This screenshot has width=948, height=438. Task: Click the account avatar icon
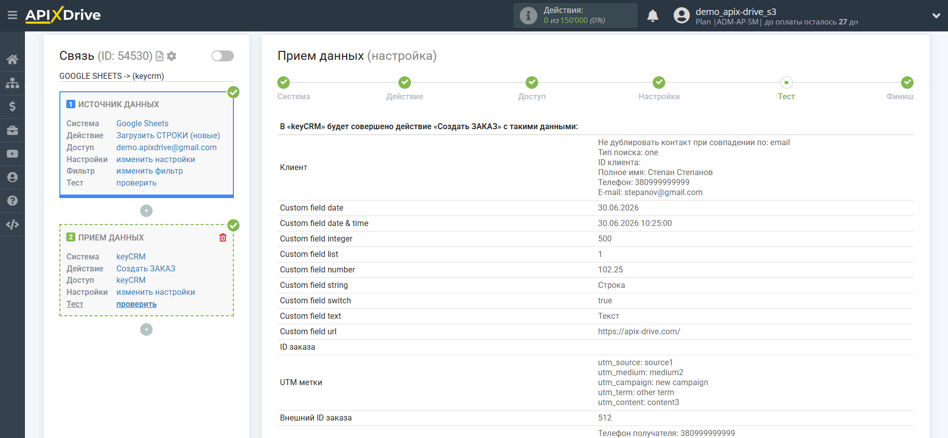[x=682, y=15]
